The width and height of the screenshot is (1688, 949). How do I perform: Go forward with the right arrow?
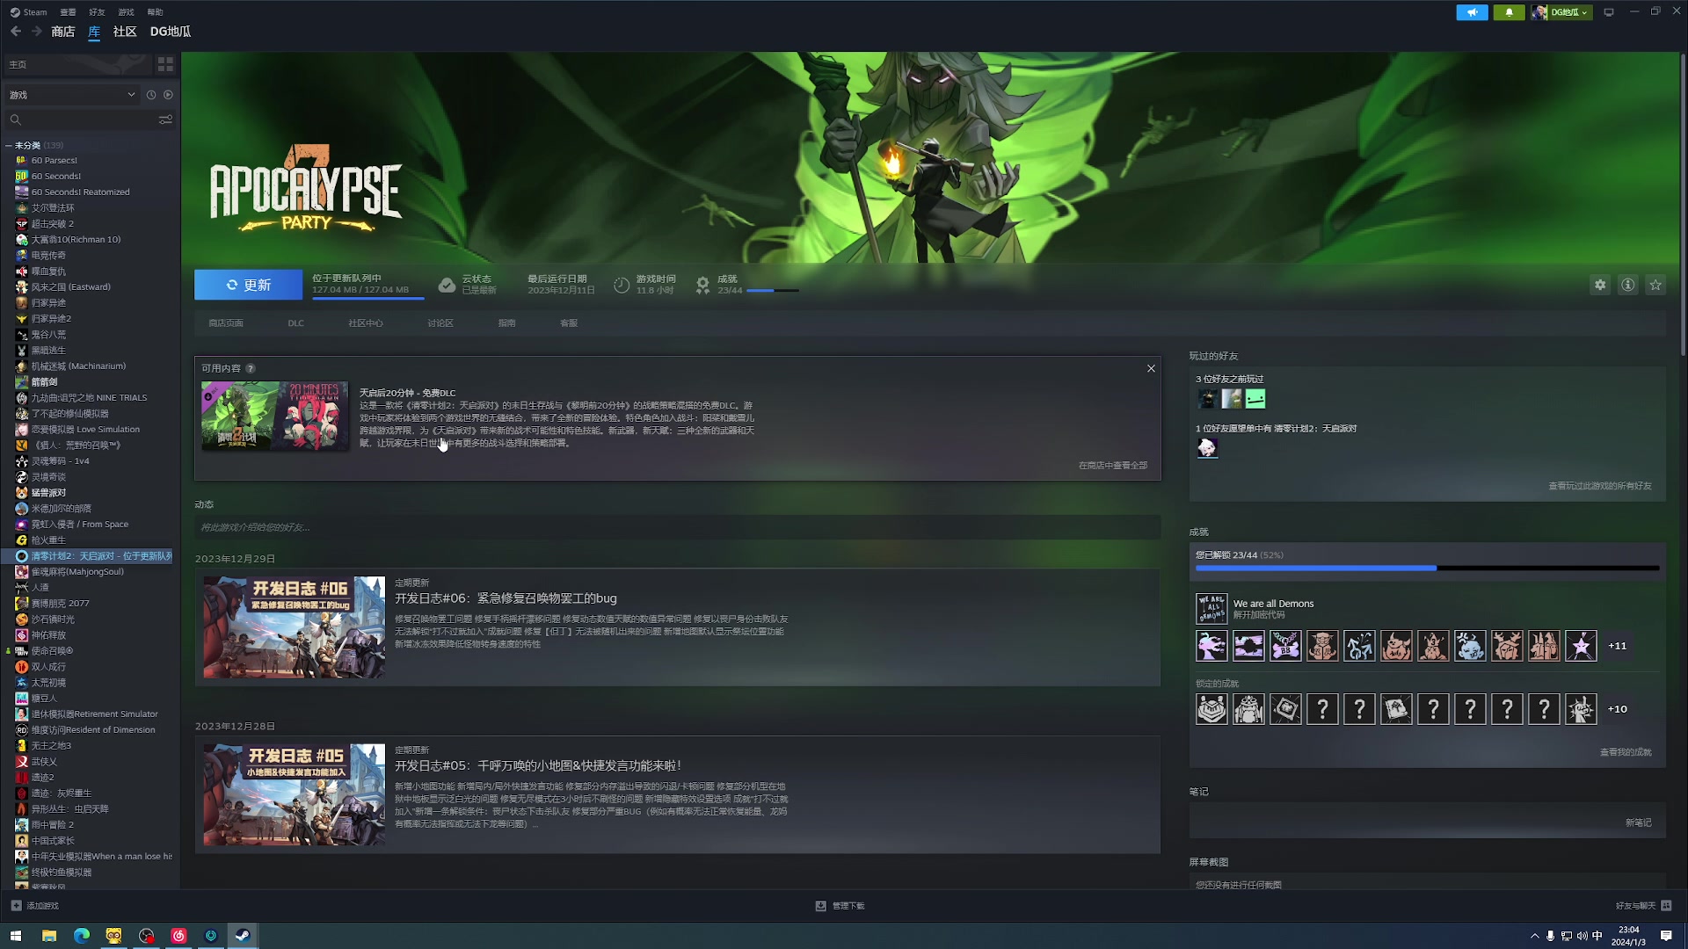(37, 32)
